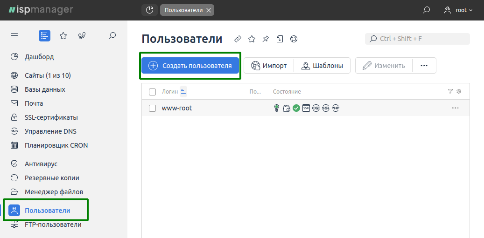
Task: Open Сайты (1 из 10) section
Action: coord(48,75)
